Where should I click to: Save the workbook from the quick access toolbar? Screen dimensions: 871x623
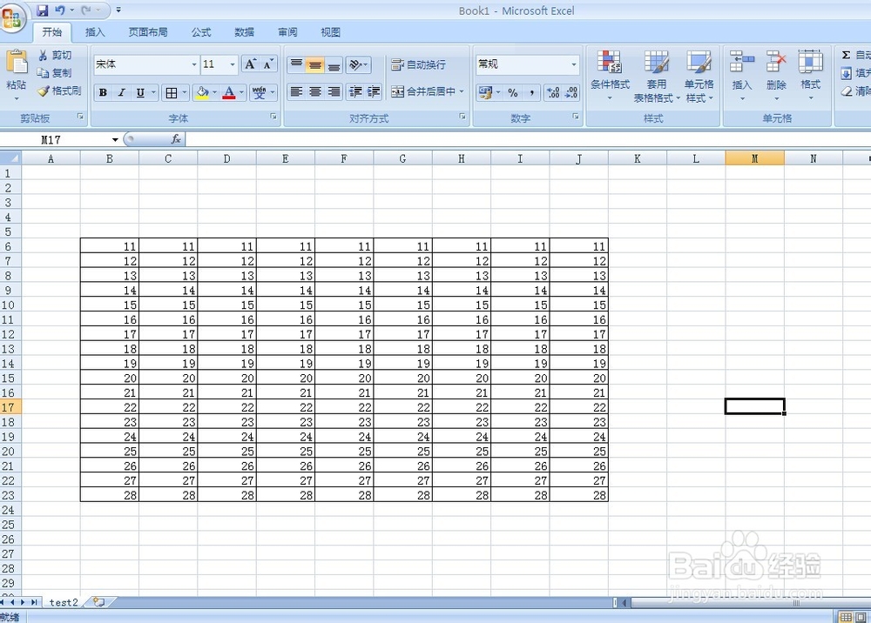pyautogui.click(x=42, y=10)
